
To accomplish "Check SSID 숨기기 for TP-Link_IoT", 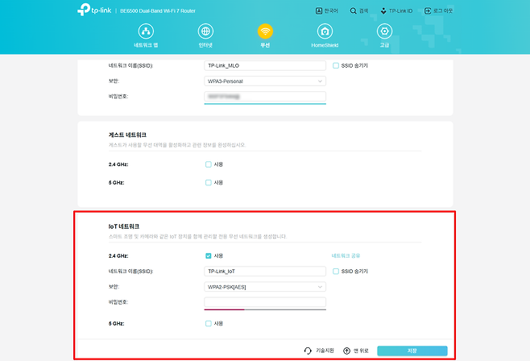I will [x=336, y=272].
